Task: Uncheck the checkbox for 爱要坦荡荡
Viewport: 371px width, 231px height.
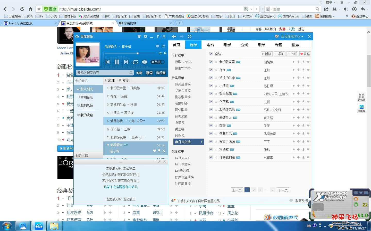Action: tap(211, 141)
